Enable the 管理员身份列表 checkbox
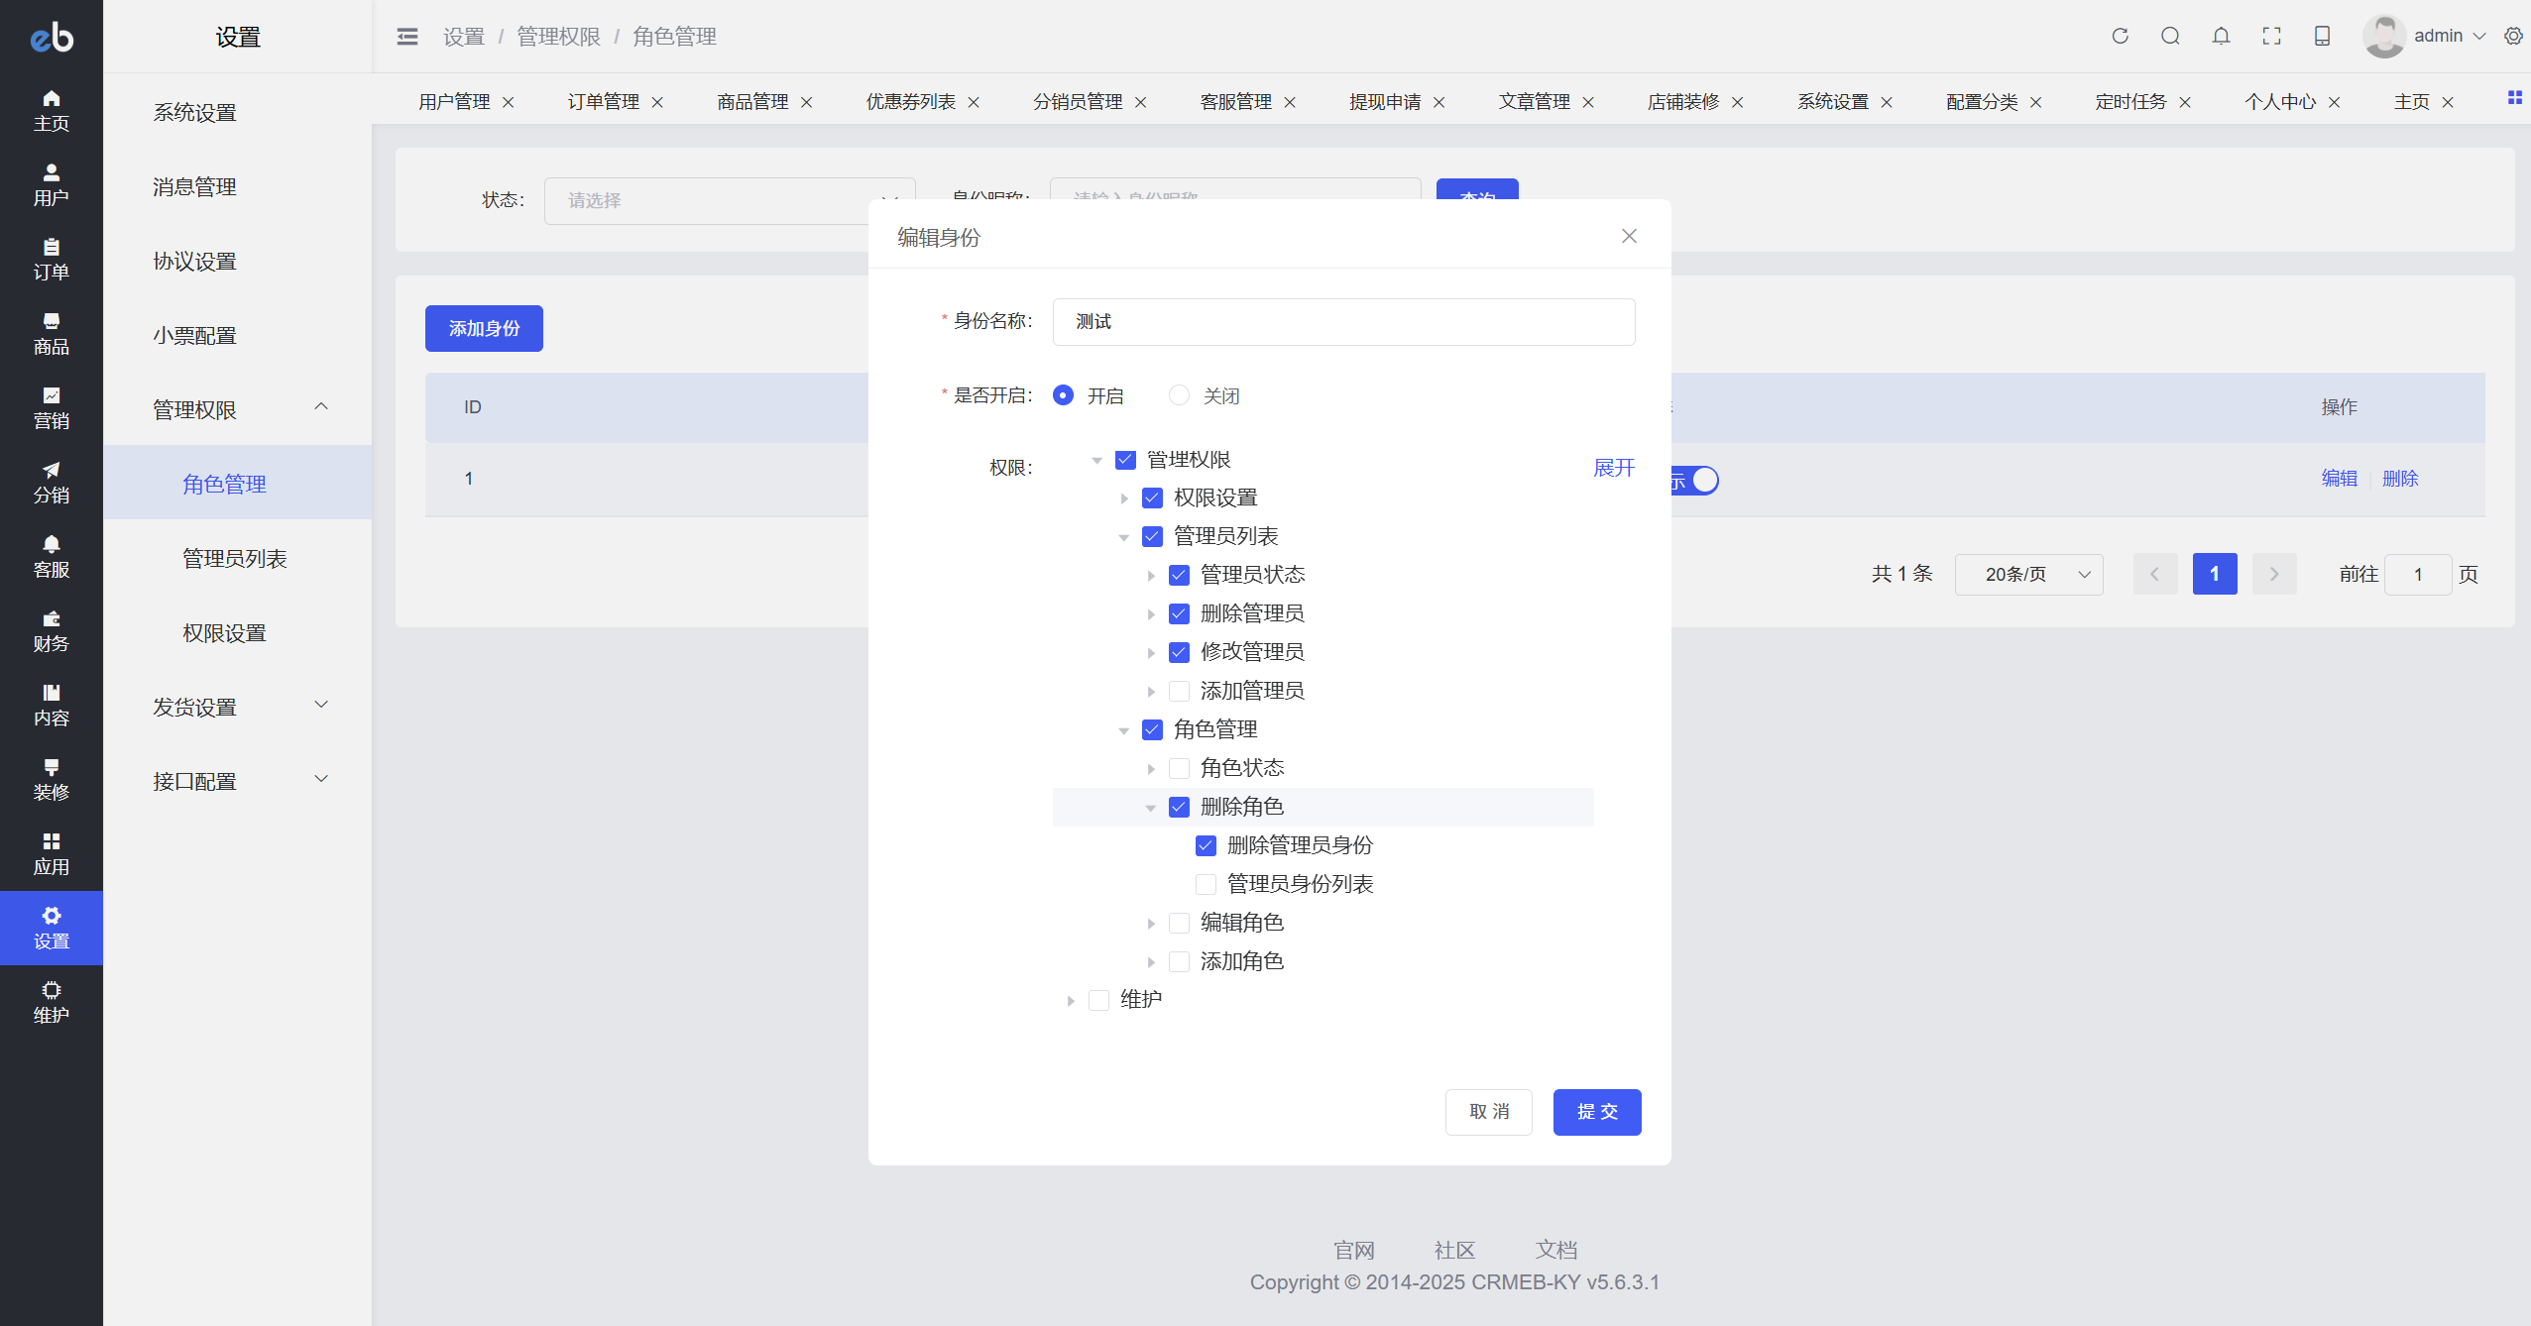Viewport: 2531px width, 1326px height. pyautogui.click(x=1206, y=884)
